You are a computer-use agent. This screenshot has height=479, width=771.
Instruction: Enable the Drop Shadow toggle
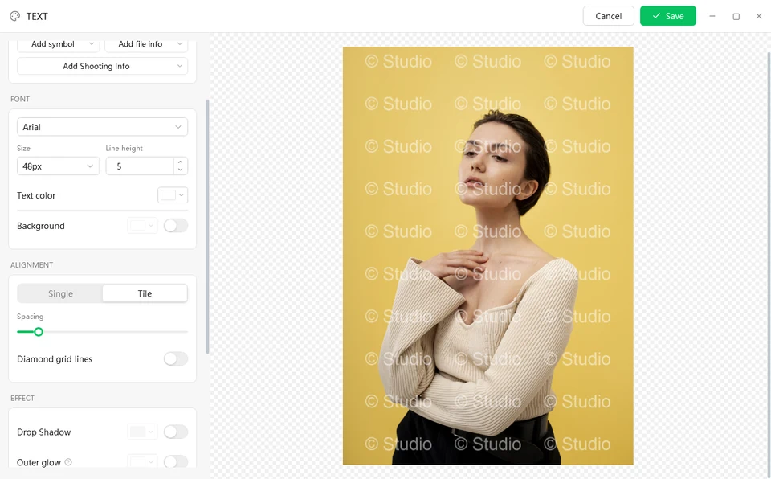176,432
